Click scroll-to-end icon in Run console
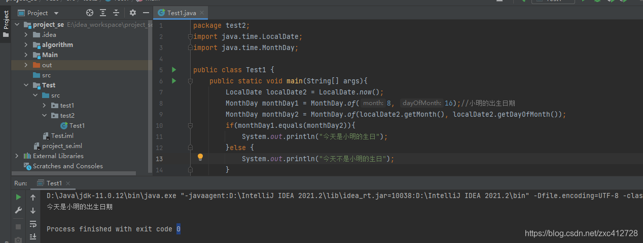The image size is (643, 243). [33, 236]
